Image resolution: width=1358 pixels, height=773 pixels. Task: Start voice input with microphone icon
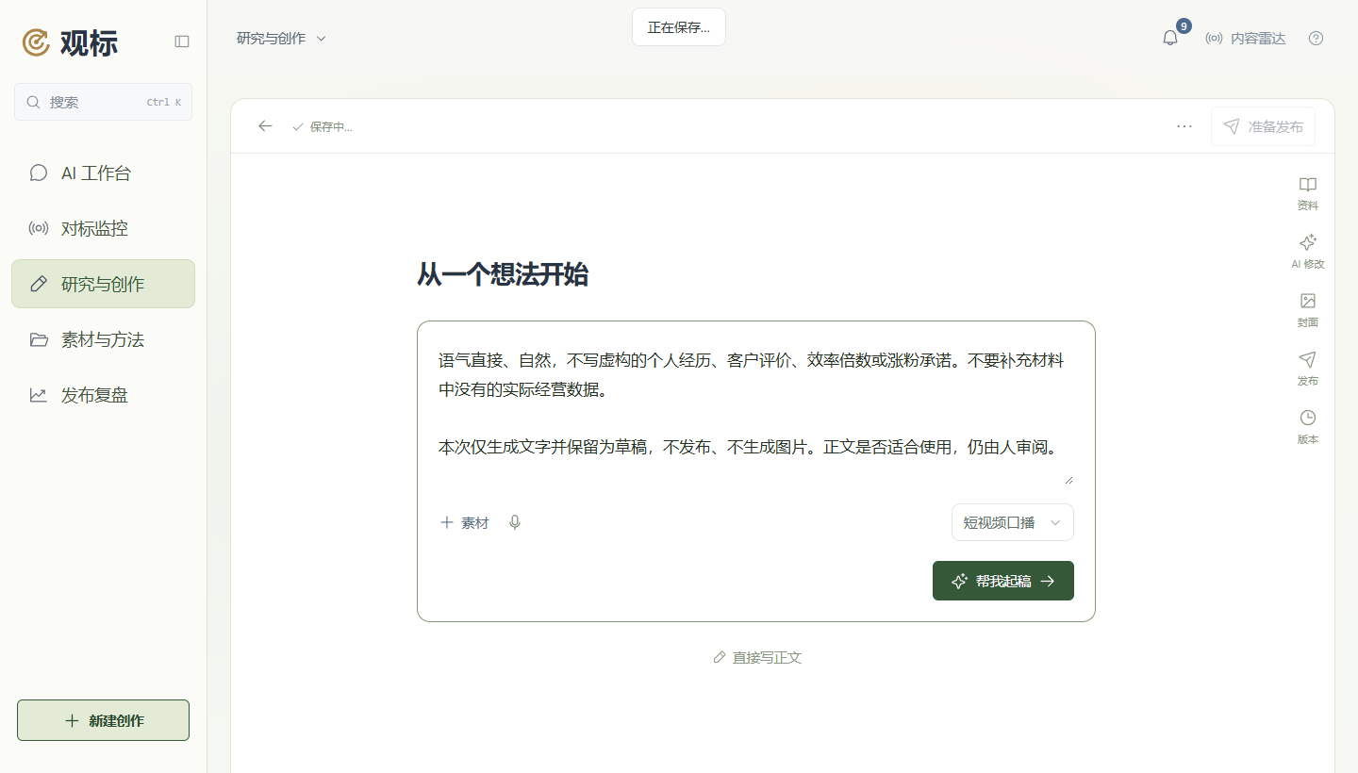coord(515,522)
